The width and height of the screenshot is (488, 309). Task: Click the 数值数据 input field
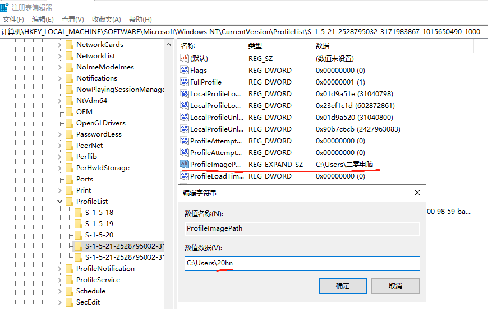[302, 264]
